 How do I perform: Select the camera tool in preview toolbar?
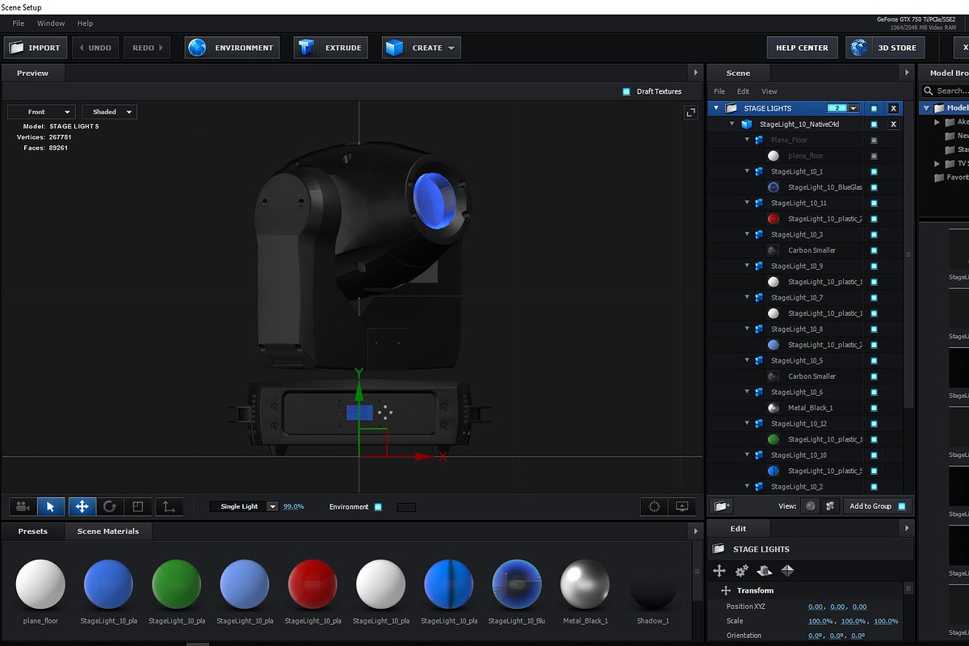(x=23, y=507)
